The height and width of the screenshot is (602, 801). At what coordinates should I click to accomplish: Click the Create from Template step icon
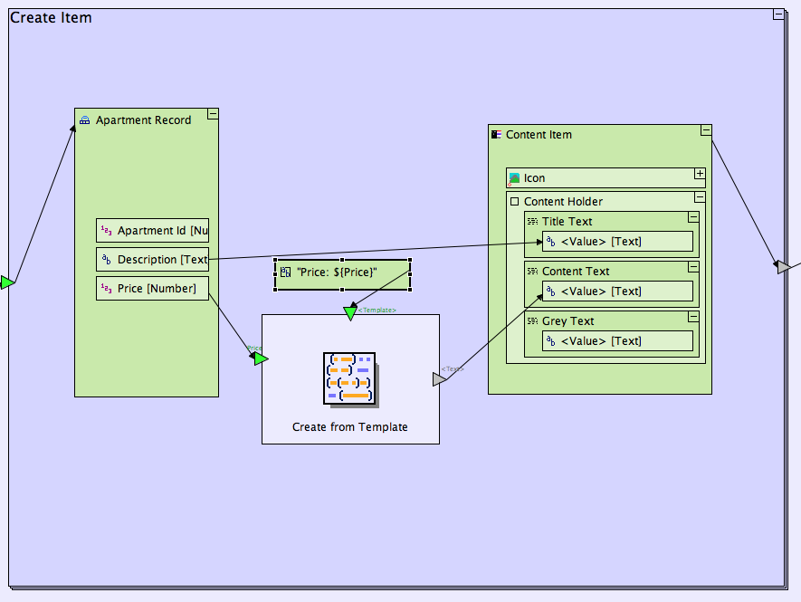click(x=350, y=378)
